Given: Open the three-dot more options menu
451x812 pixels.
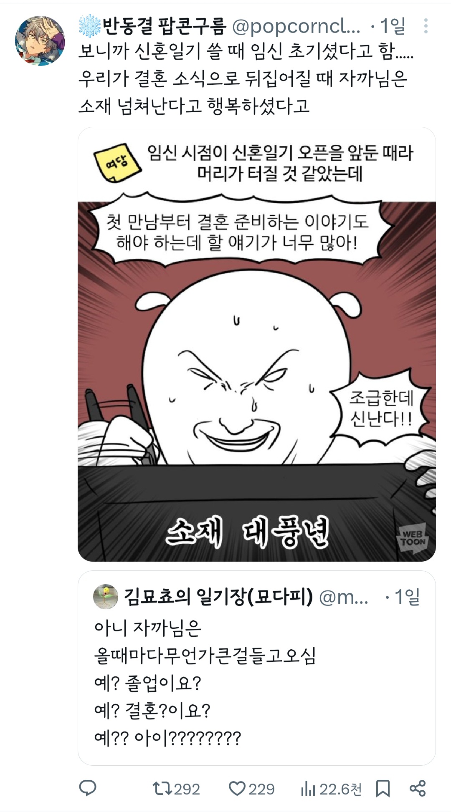Looking at the screenshot, I should [x=426, y=26].
